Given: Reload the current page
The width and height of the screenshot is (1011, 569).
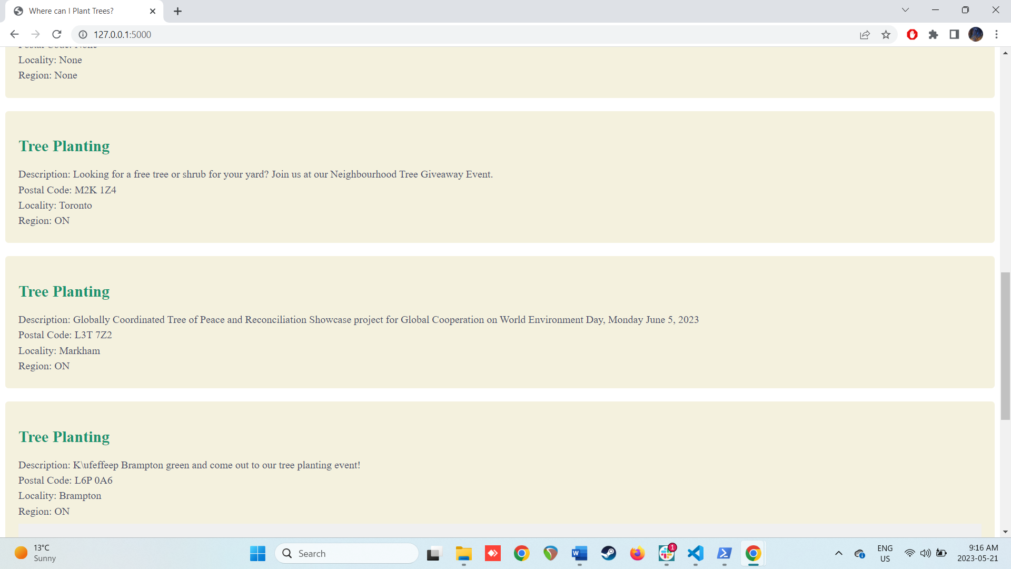Looking at the screenshot, I should pos(57,34).
